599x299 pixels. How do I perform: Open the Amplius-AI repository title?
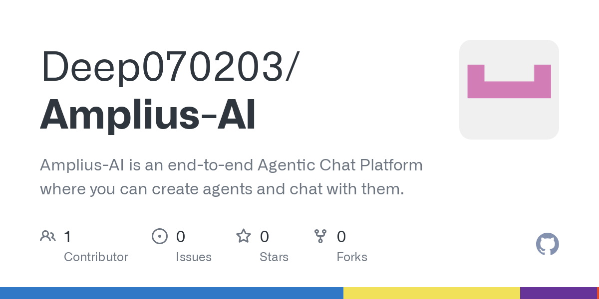pyautogui.click(x=148, y=115)
